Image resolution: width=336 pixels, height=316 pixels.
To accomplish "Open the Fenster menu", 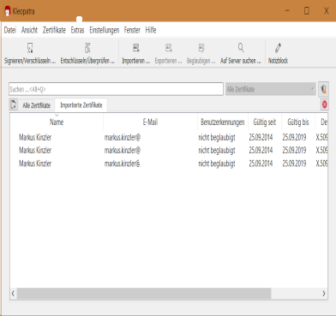I will pos(132,30).
